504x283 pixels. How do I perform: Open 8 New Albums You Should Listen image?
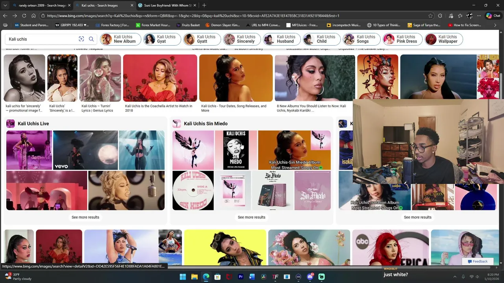click(315, 78)
